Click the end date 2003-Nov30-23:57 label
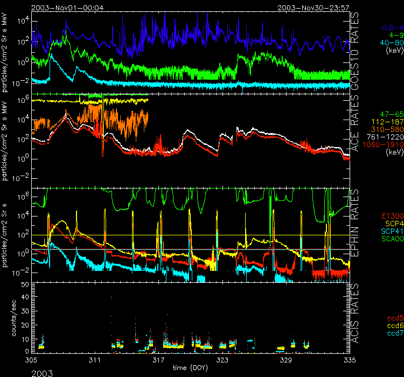 pos(314,8)
